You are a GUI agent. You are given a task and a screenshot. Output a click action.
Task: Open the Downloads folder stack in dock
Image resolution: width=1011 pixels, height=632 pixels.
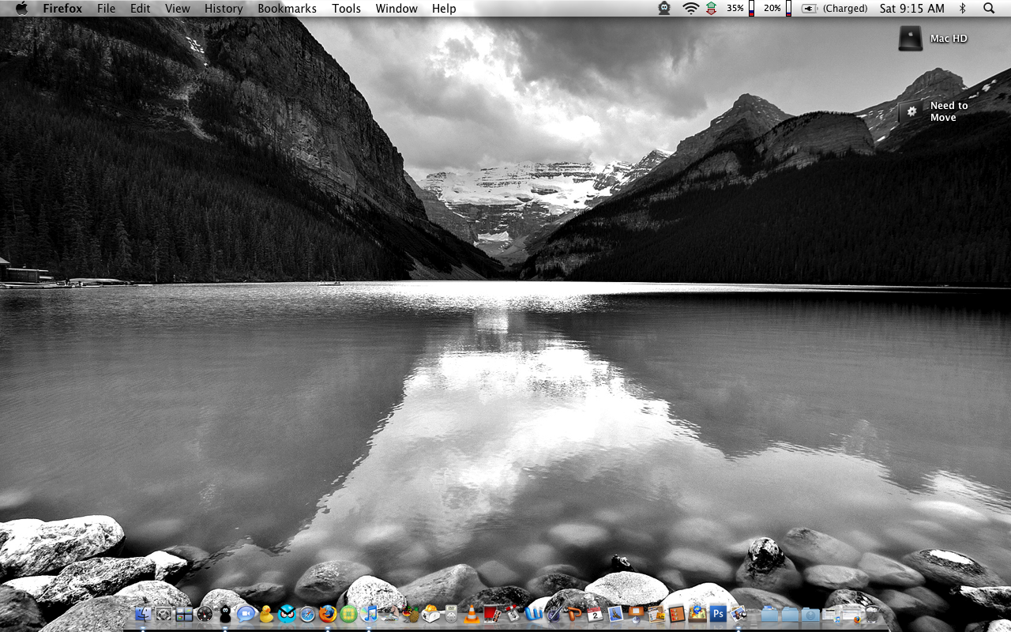tap(810, 615)
